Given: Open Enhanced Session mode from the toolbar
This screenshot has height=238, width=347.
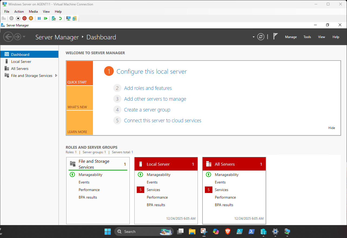Looking at the screenshot, I should pyautogui.click(x=68, y=18).
